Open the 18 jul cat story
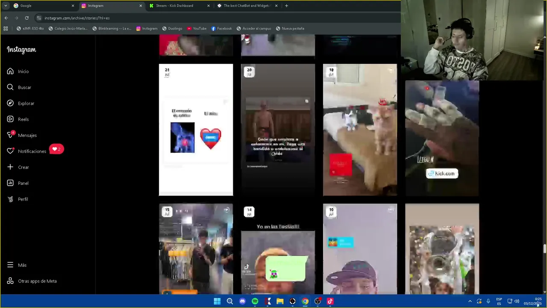 (x=360, y=130)
